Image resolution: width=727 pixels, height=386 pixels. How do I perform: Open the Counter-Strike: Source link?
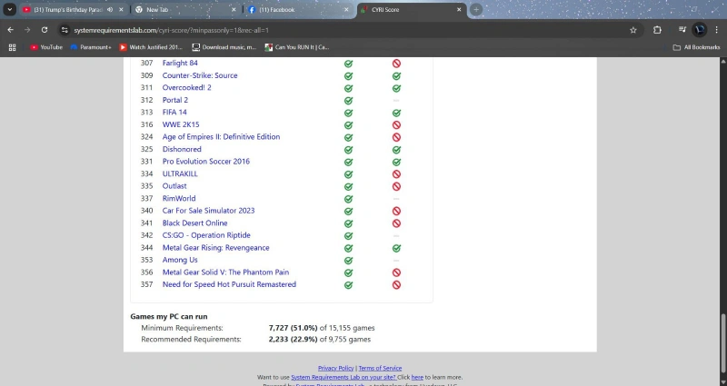[x=200, y=75]
